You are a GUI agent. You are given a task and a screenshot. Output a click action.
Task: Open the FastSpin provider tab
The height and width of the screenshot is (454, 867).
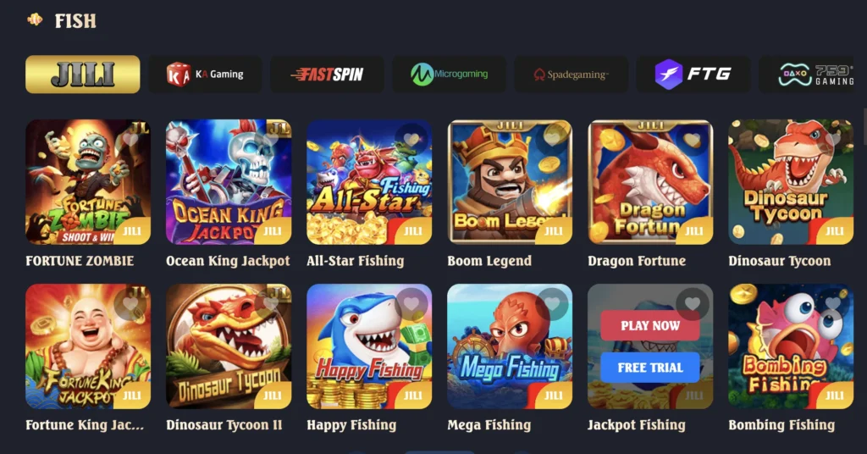[327, 74]
